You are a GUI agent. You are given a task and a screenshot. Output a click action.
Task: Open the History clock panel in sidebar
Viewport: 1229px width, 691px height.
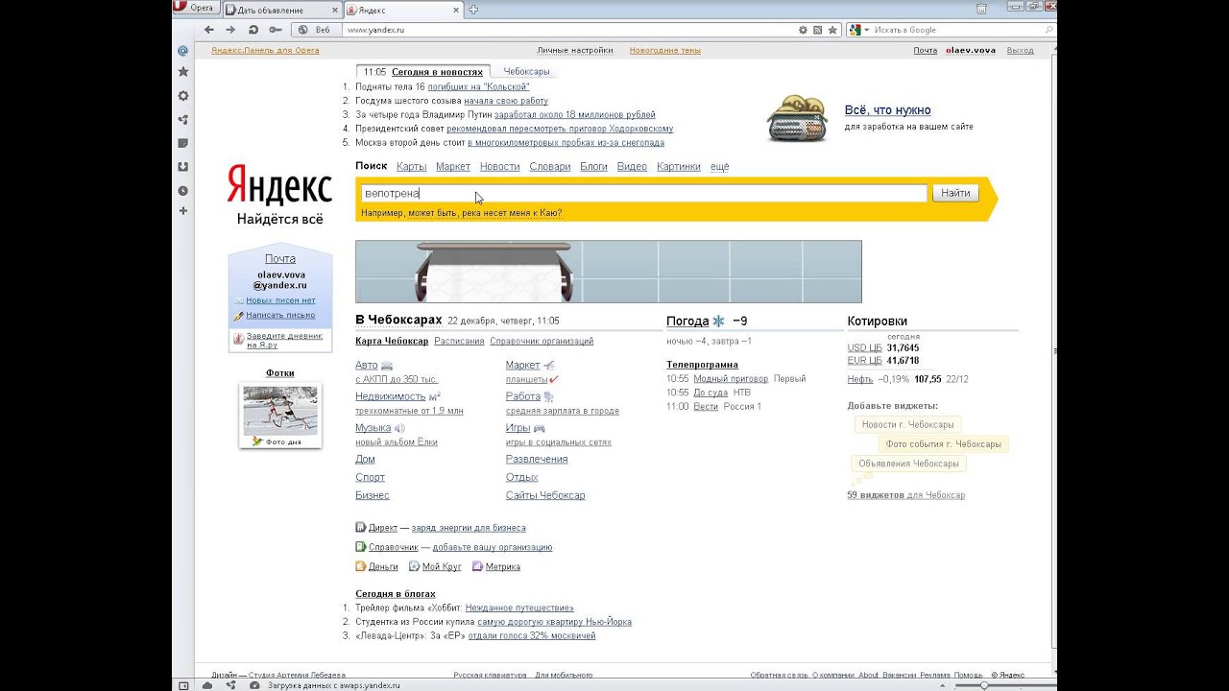click(x=182, y=191)
